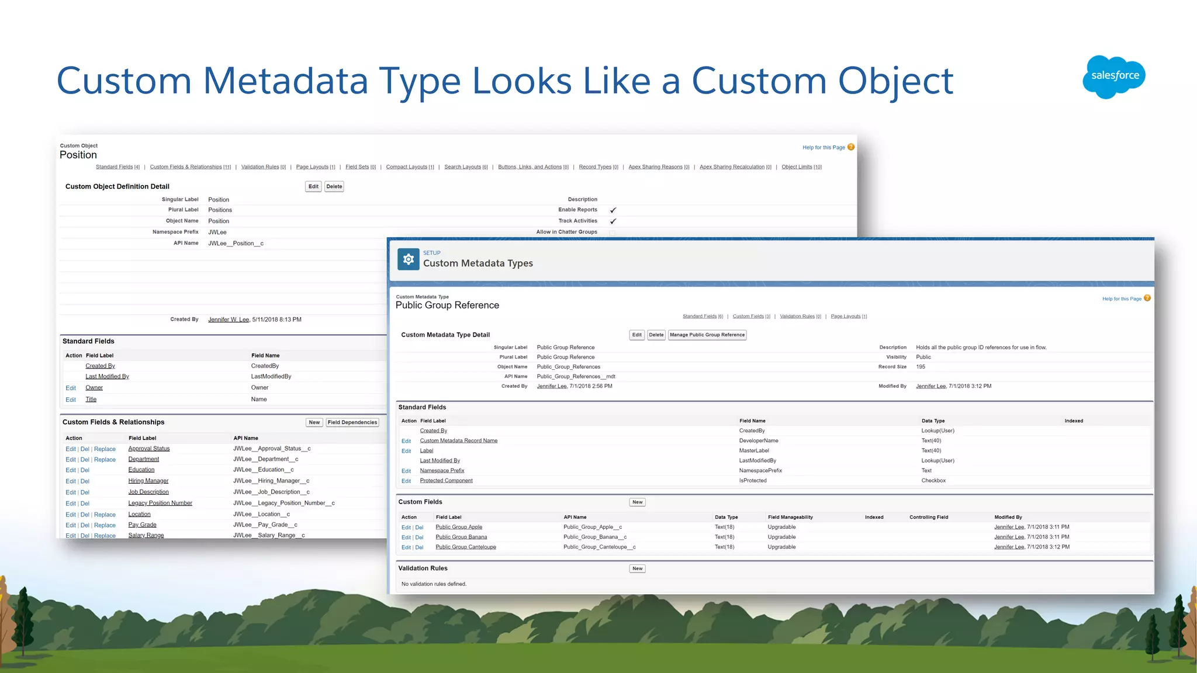The width and height of the screenshot is (1197, 673).
Task: Open Standard Fields [4] link in Position window
Action: (x=117, y=167)
